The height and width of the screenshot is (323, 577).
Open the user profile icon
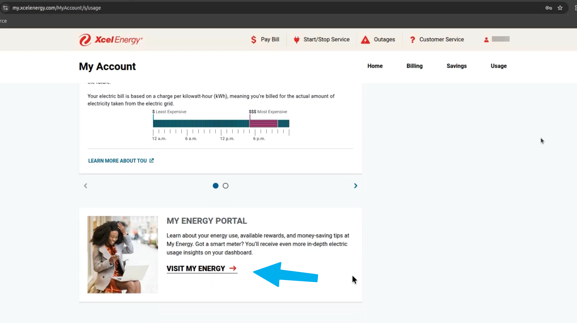(486, 40)
